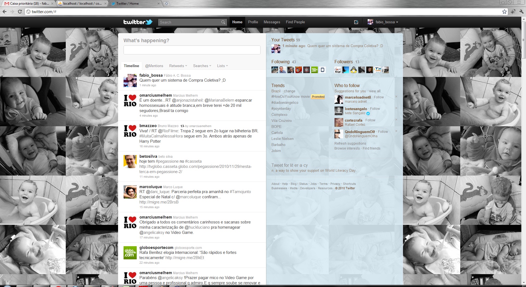
Task: Change trends location from Brazil
Action: (x=290, y=91)
